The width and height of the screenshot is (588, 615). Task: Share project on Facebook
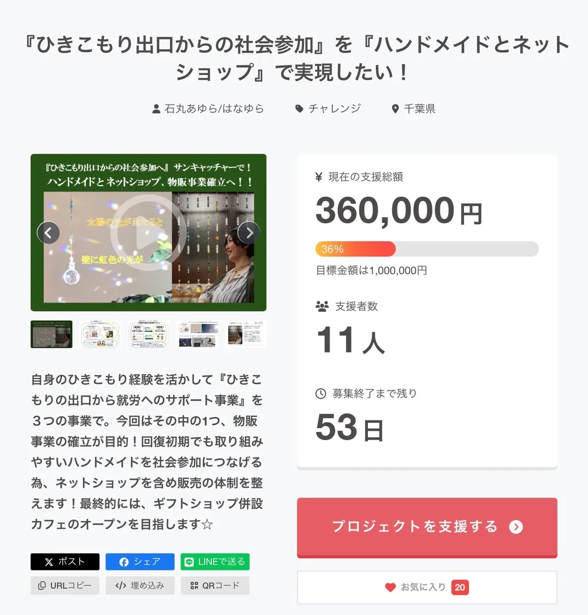coord(140,561)
